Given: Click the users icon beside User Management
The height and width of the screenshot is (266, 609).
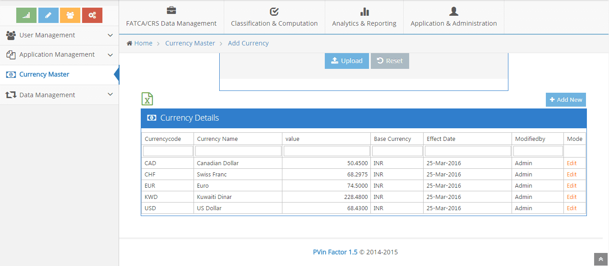Looking at the screenshot, I should point(11,35).
